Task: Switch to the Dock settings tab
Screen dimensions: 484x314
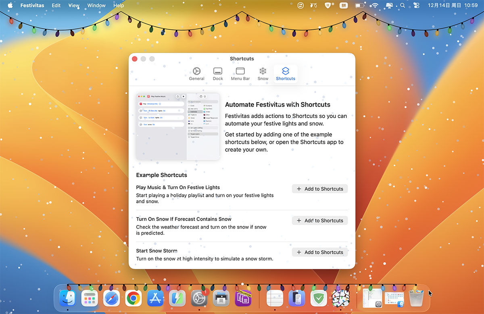Action: tap(218, 74)
